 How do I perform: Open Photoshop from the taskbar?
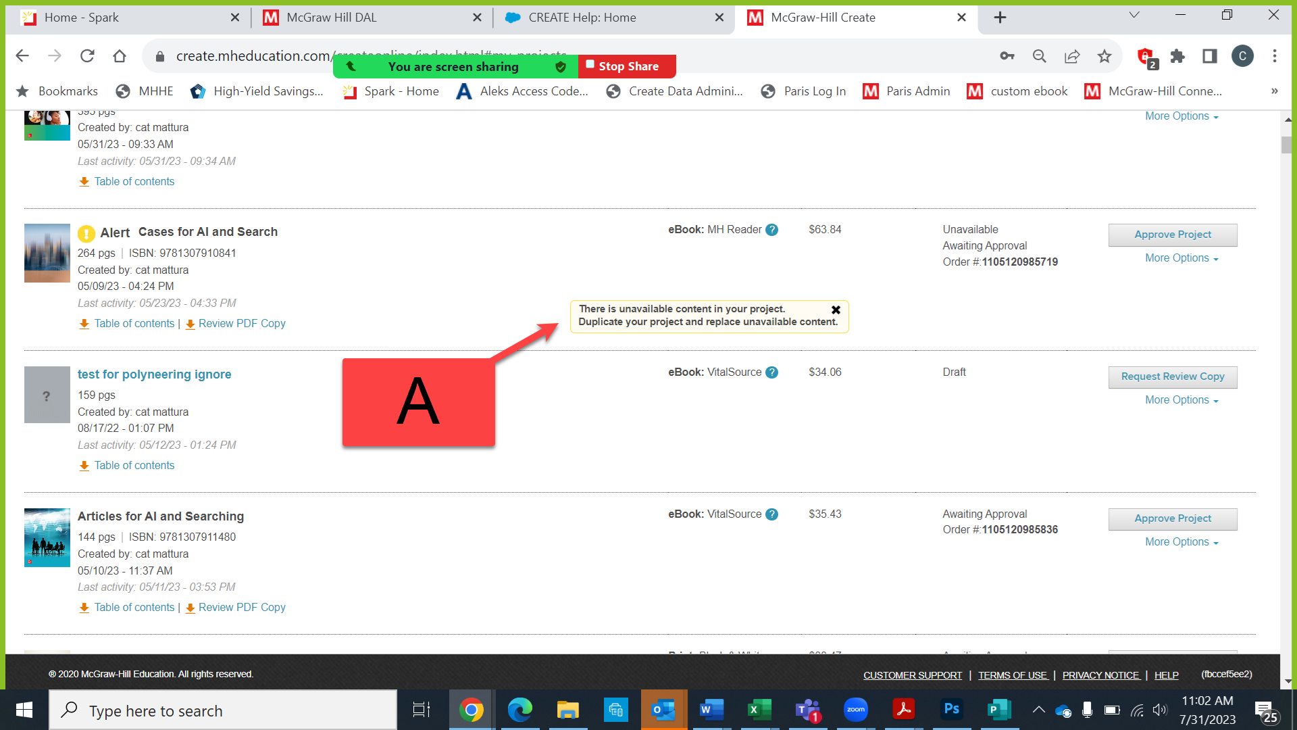click(952, 710)
